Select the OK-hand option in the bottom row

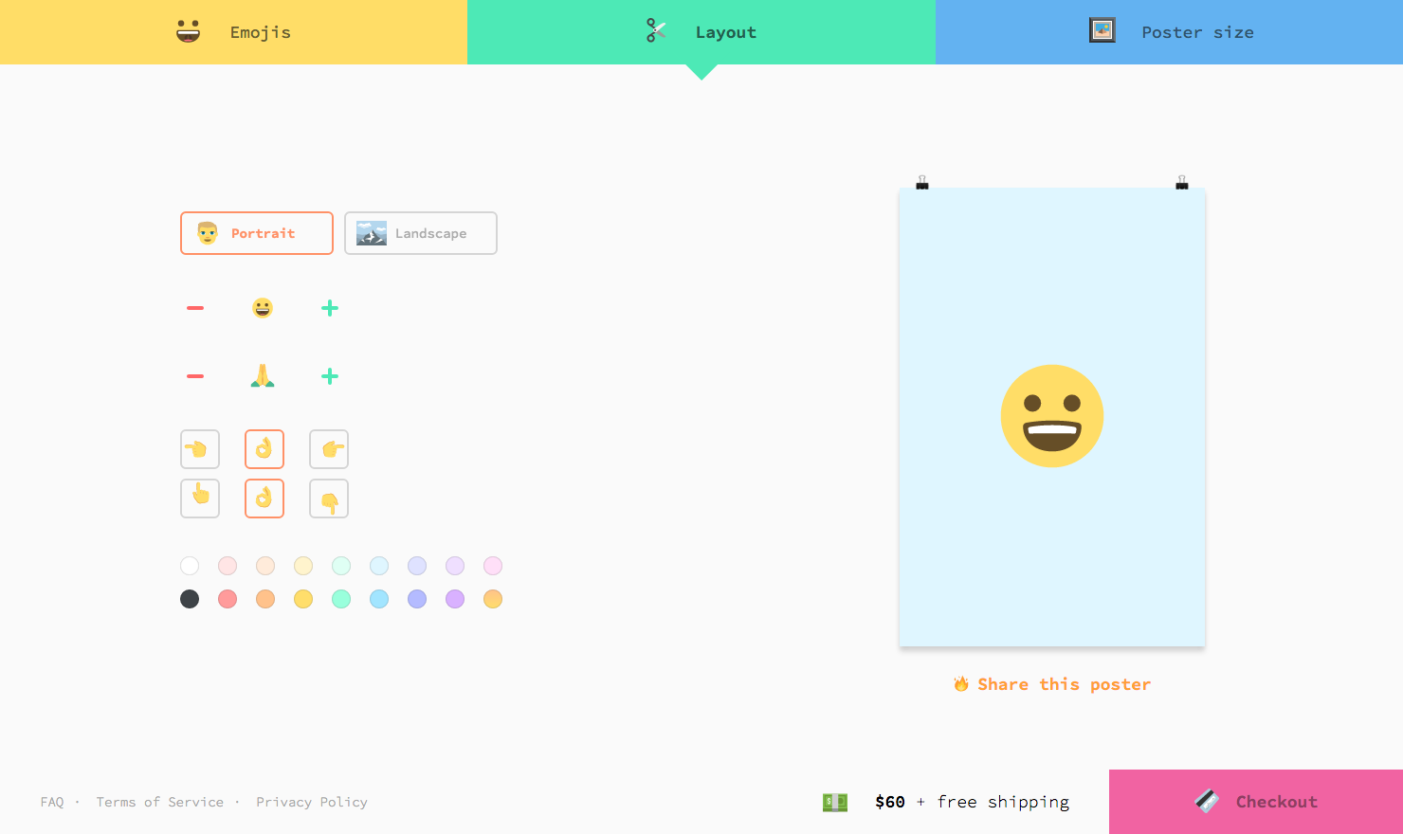click(264, 499)
